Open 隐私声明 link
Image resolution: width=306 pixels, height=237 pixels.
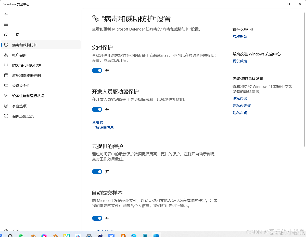click(x=240, y=113)
